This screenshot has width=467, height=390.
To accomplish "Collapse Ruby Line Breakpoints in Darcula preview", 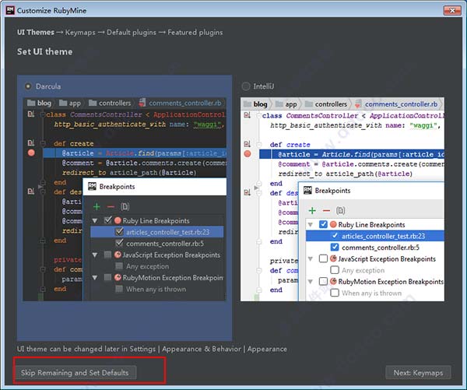I will tap(95, 221).
